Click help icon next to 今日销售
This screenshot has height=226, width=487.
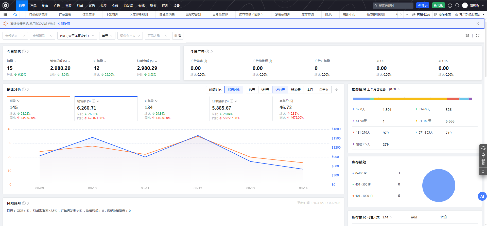tap(24, 51)
